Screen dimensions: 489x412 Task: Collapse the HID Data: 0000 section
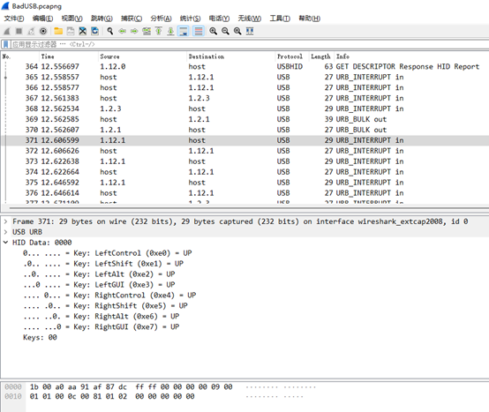5,243
